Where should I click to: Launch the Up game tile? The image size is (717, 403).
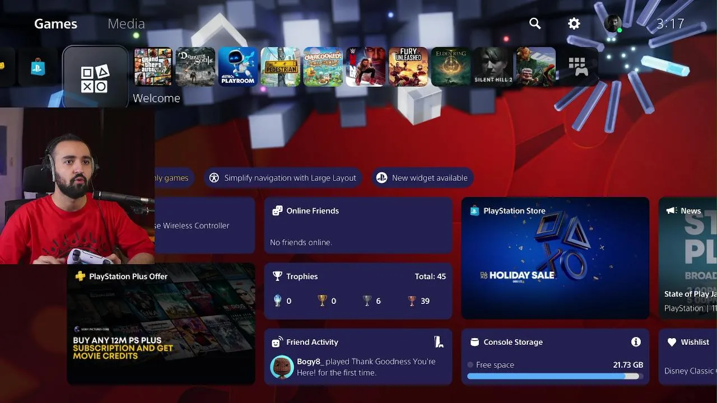(x=536, y=67)
